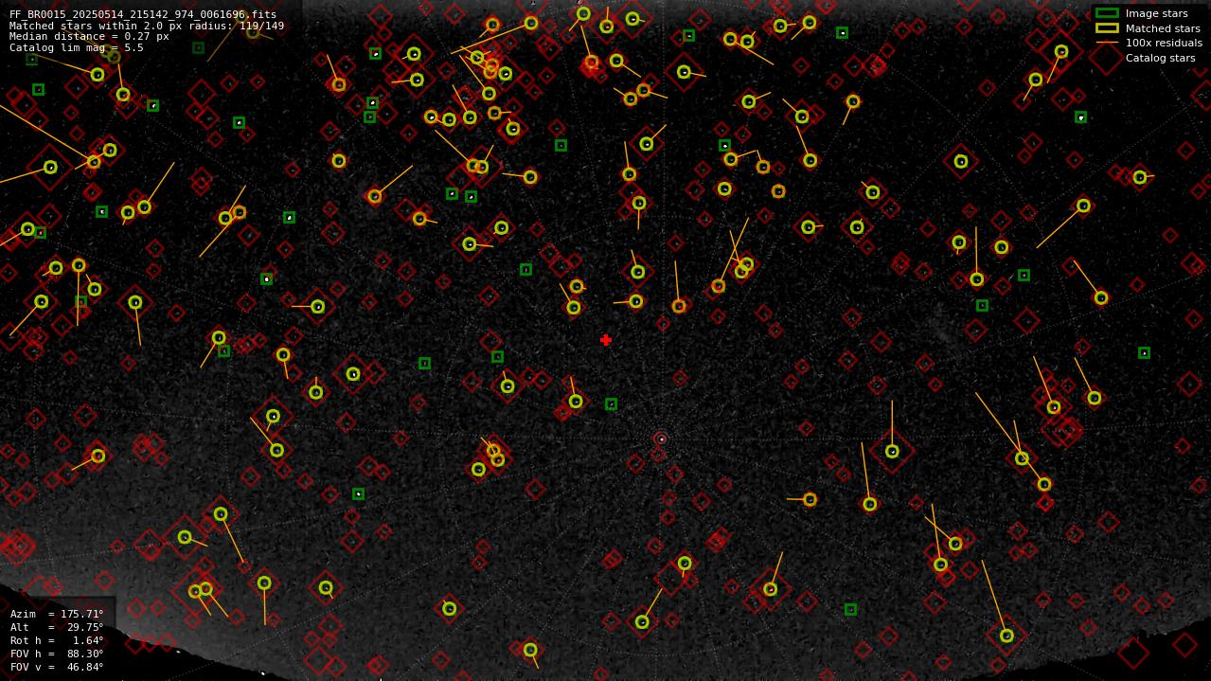Image resolution: width=1211 pixels, height=681 pixels.
Task: Click the orange 100x residuals legend line
Action: click(1107, 43)
